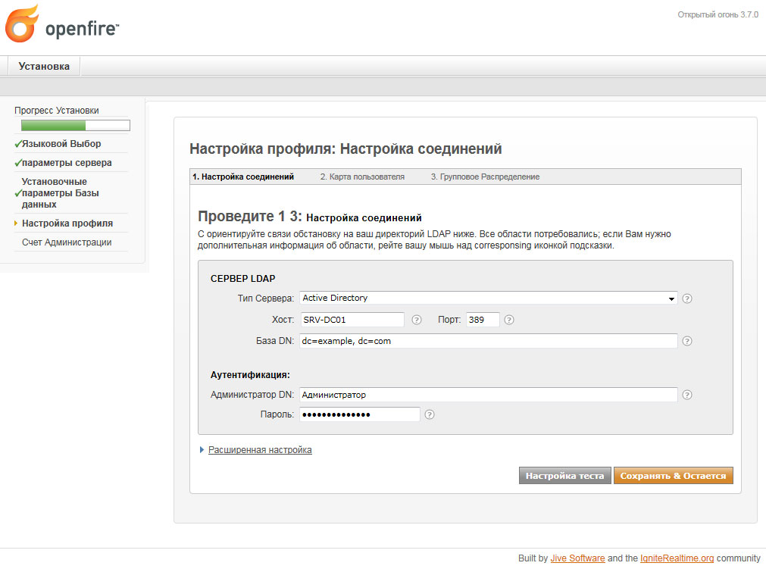The width and height of the screenshot is (766, 569).
Task: Open the Jive Software link
Action: 577,558
